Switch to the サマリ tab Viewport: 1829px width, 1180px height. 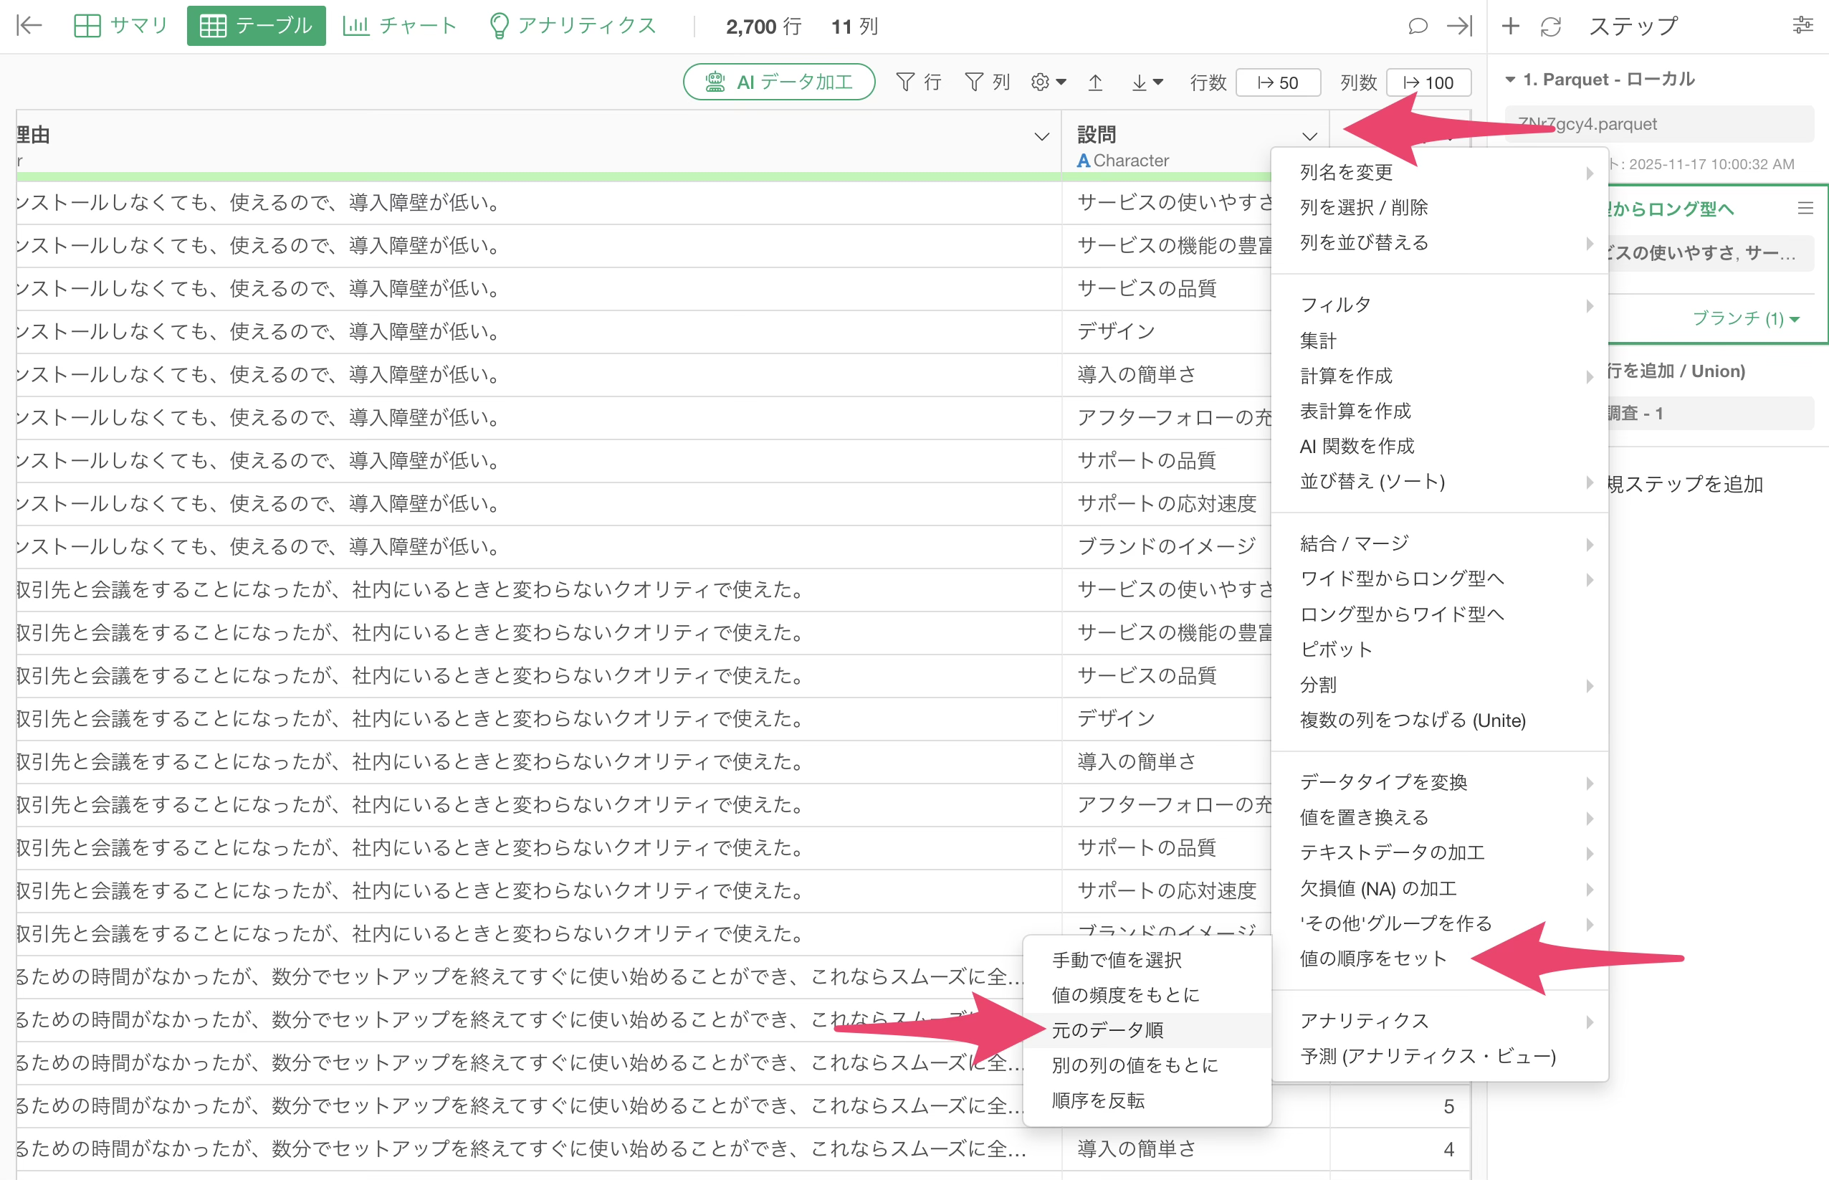(120, 26)
